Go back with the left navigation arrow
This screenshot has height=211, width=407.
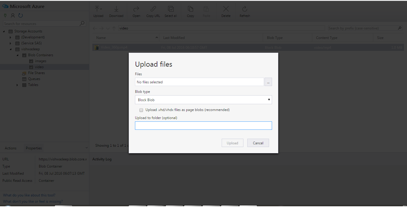95,28
